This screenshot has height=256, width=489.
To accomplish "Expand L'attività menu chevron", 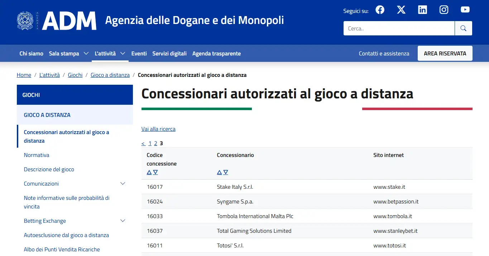I will [123, 54].
